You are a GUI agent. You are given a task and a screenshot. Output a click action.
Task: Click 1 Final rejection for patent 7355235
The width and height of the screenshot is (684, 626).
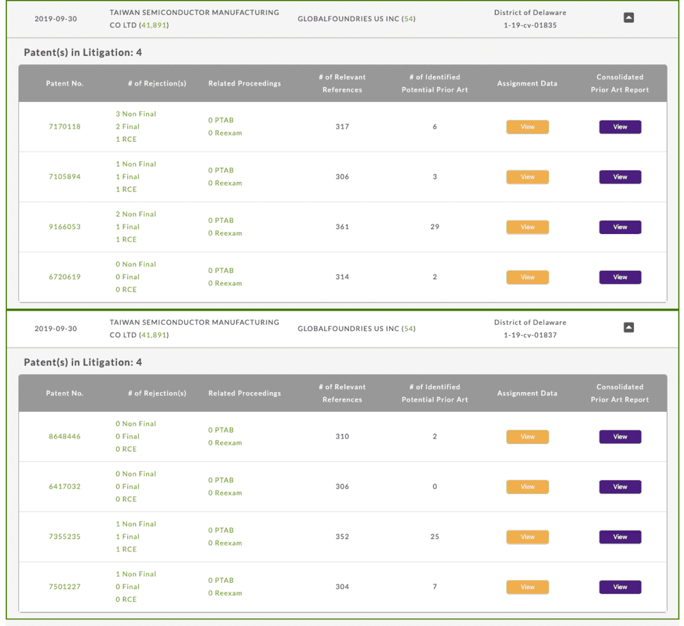(127, 536)
